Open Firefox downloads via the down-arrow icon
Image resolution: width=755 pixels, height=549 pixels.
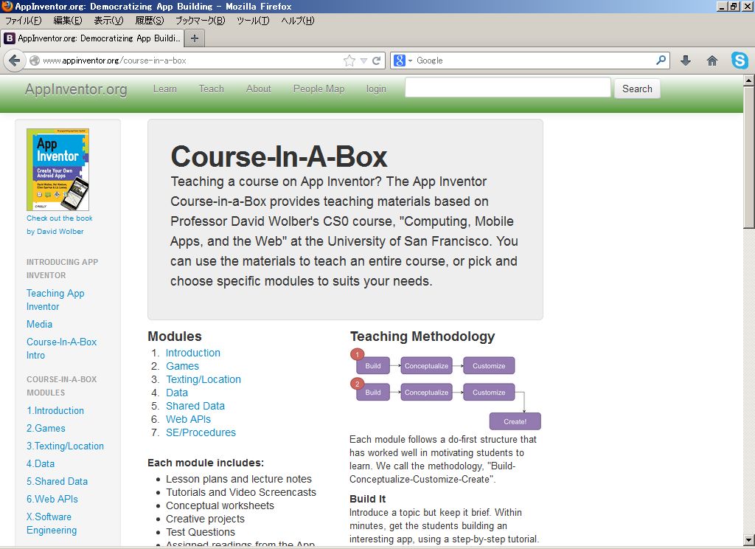684,60
